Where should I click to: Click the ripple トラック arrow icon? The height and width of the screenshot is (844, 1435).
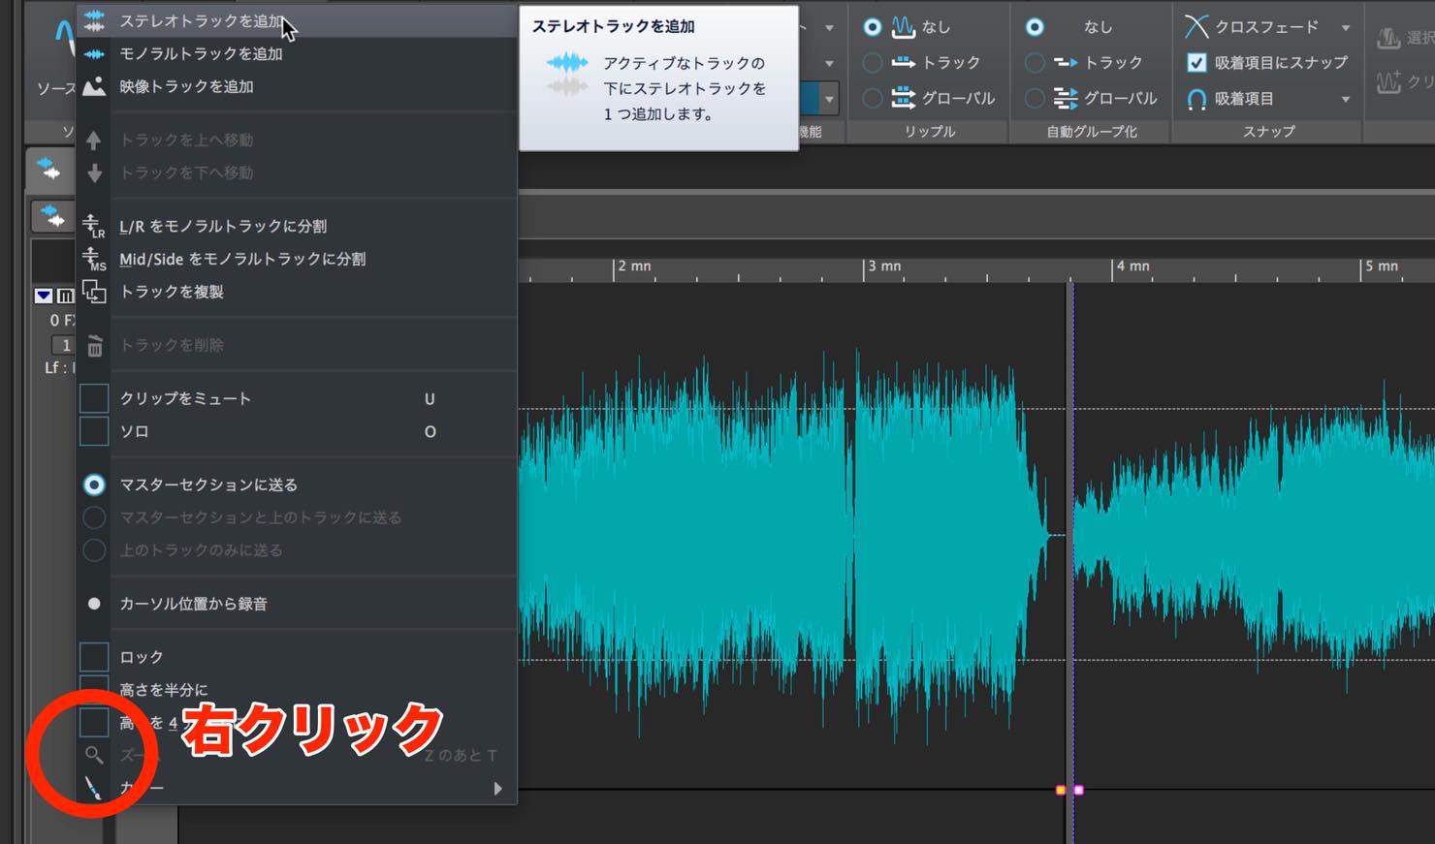[904, 62]
